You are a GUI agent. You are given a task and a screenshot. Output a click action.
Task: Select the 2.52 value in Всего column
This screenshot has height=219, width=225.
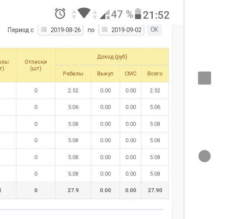[x=155, y=91]
